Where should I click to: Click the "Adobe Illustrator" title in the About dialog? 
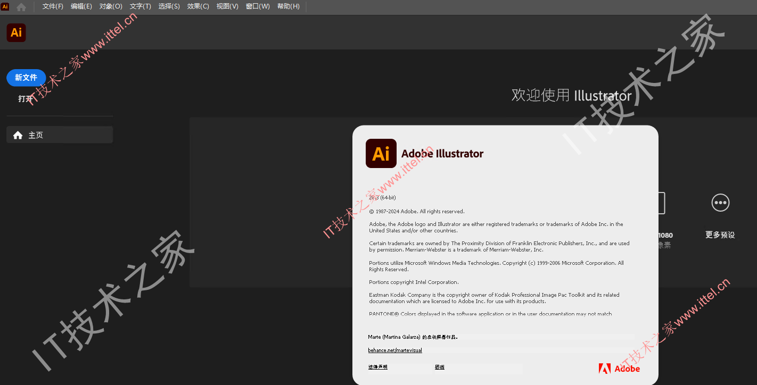(442, 154)
